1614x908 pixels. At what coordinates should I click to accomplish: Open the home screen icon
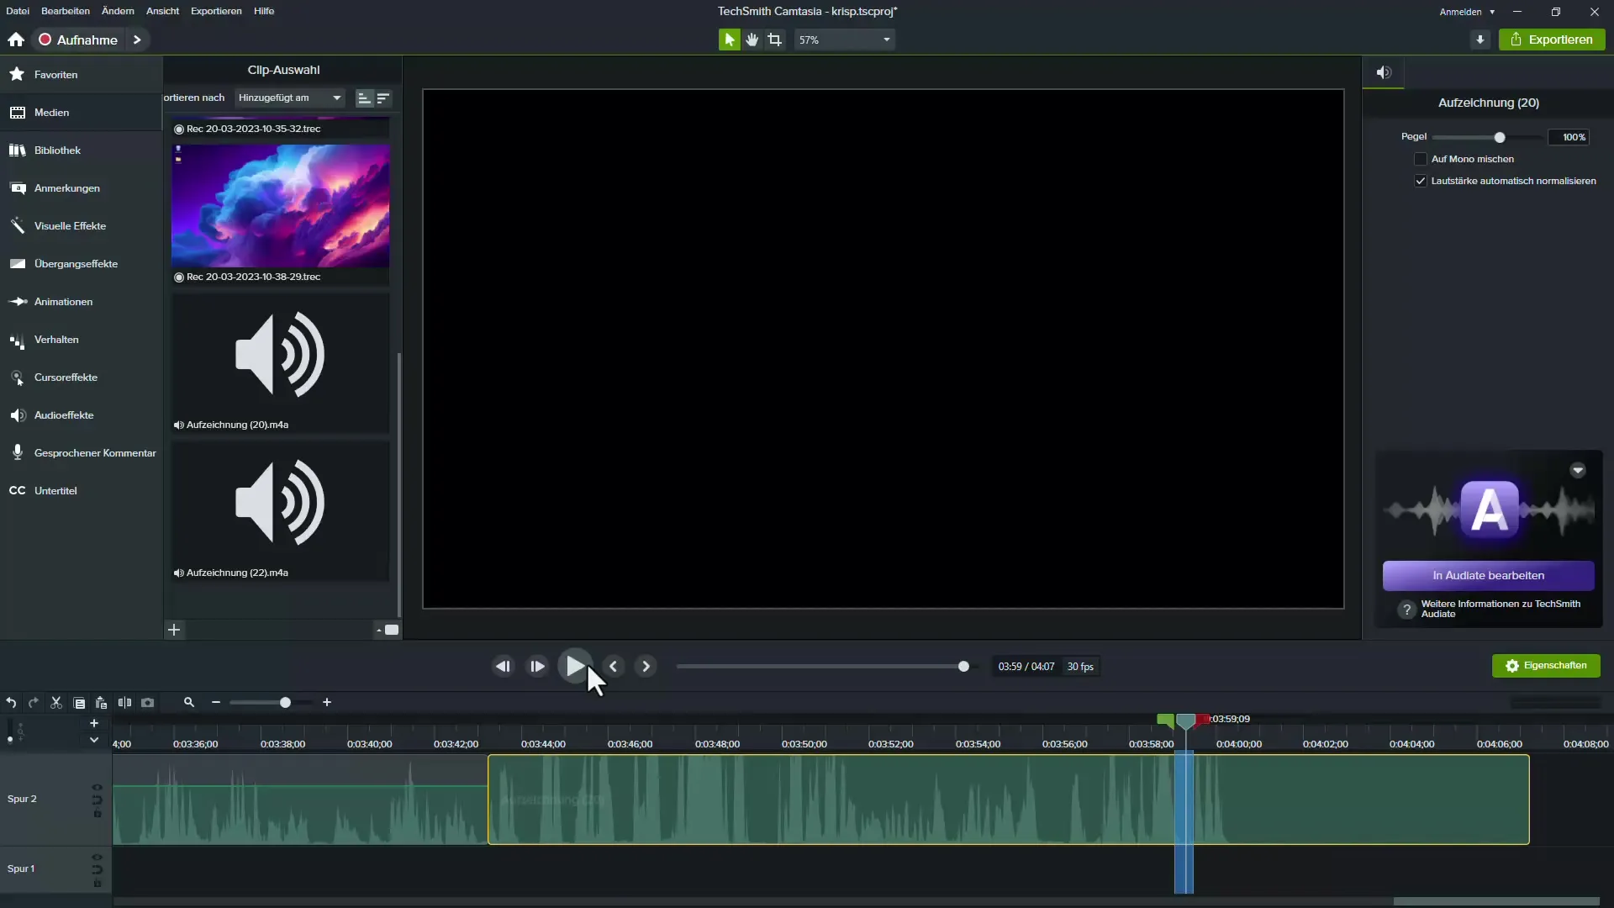16,40
